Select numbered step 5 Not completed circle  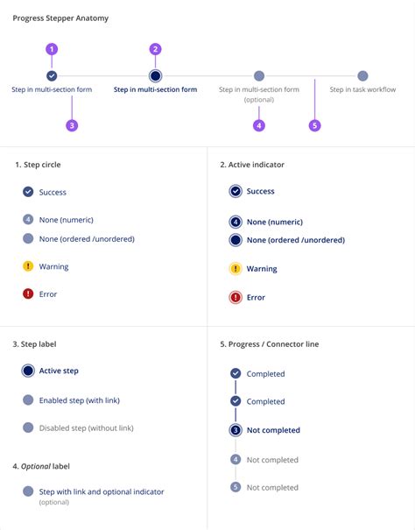pos(236,487)
